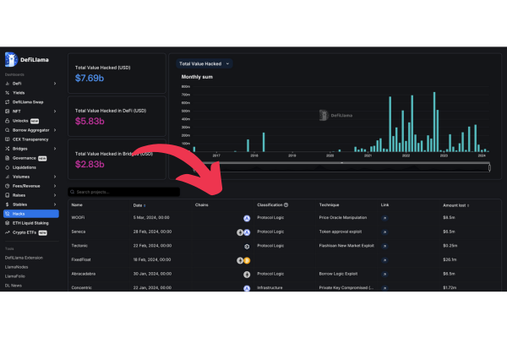Select Hacks in the sidebar
Image resolution: width=507 pixels, height=338 pixels.
point(19,214)
